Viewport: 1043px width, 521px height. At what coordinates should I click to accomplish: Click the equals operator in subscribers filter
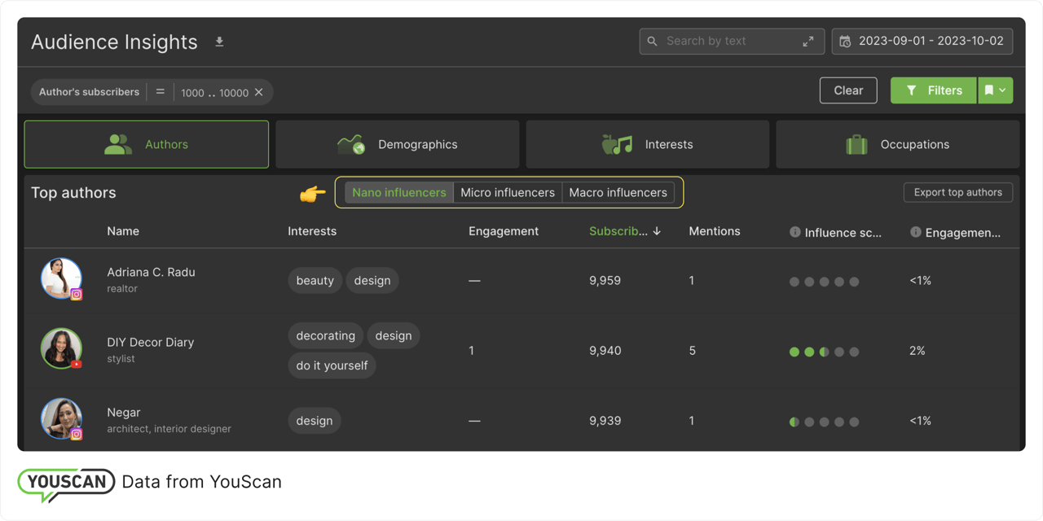pyautogui.click(x=161, y=92)
